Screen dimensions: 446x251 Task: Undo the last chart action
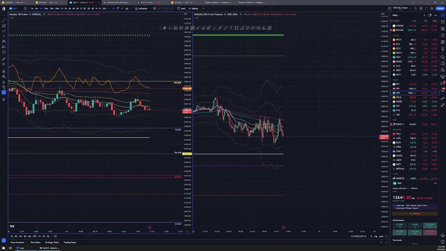click(x=203, y=8)
